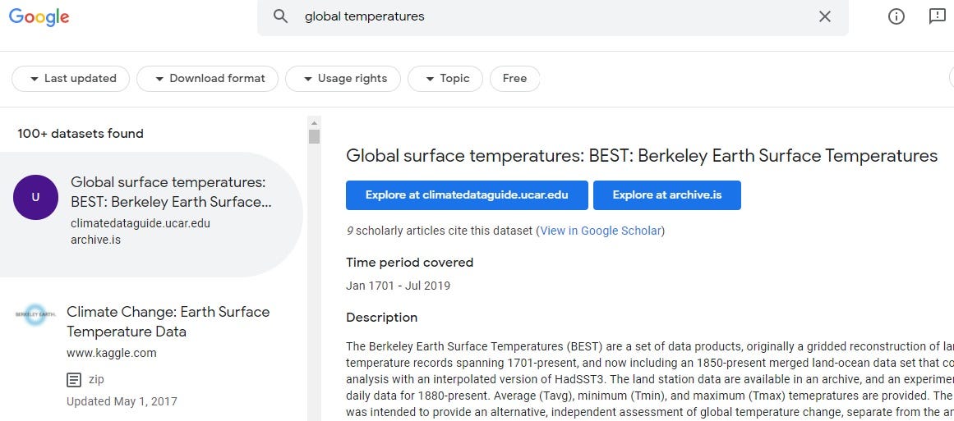Open the info circle icon
Screen dimensions: 954x421
point(896,16)
